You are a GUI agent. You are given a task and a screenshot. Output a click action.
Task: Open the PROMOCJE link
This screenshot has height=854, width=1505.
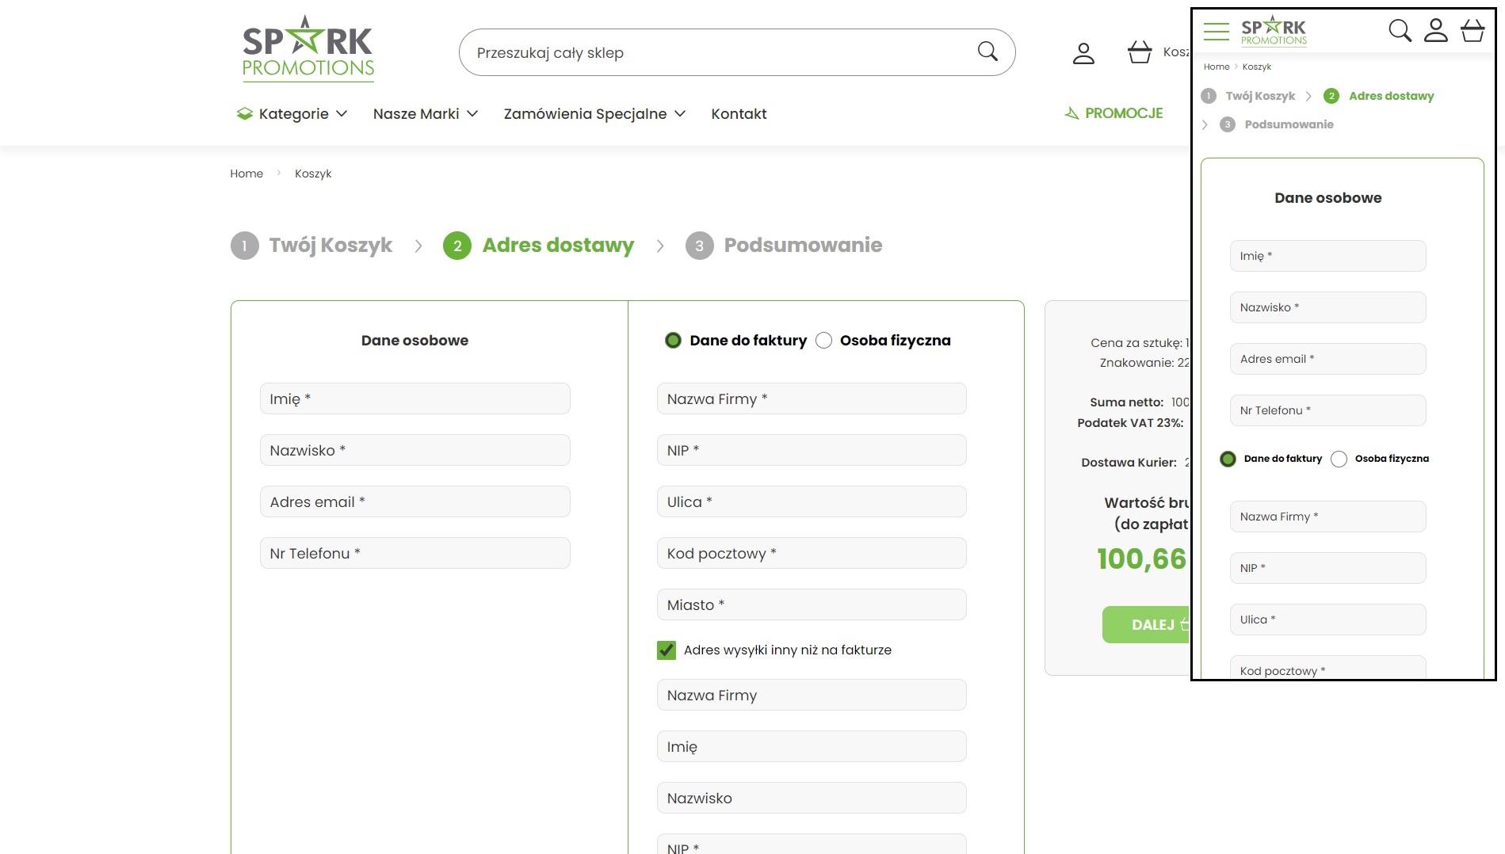(1113, 113)
